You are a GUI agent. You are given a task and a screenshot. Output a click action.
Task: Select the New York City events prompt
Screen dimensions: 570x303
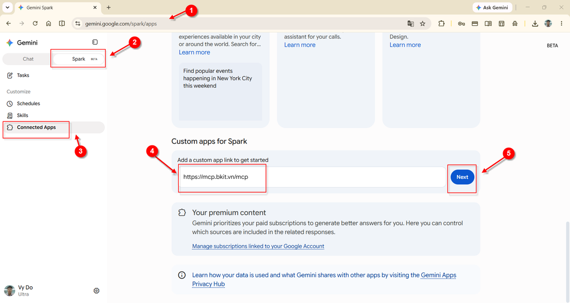click(220, 92)
